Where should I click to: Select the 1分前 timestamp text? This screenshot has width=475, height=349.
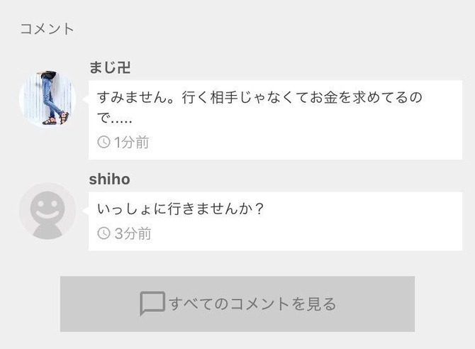pyautogui.click(x=131, y=142)
